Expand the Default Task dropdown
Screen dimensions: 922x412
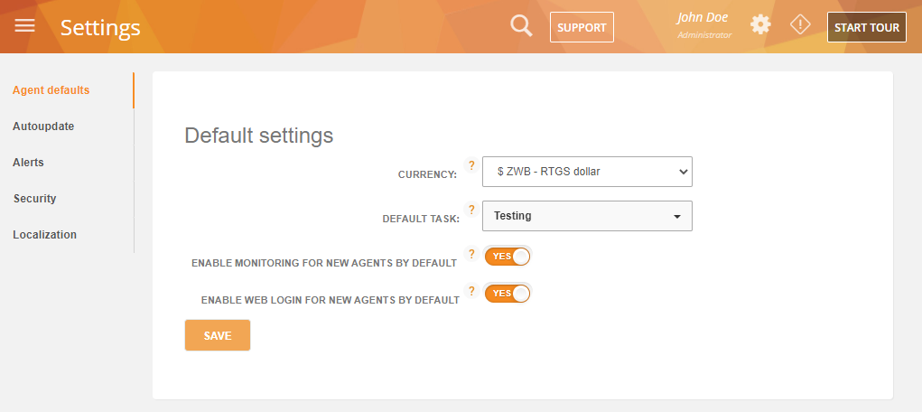(x=587, y=216)
